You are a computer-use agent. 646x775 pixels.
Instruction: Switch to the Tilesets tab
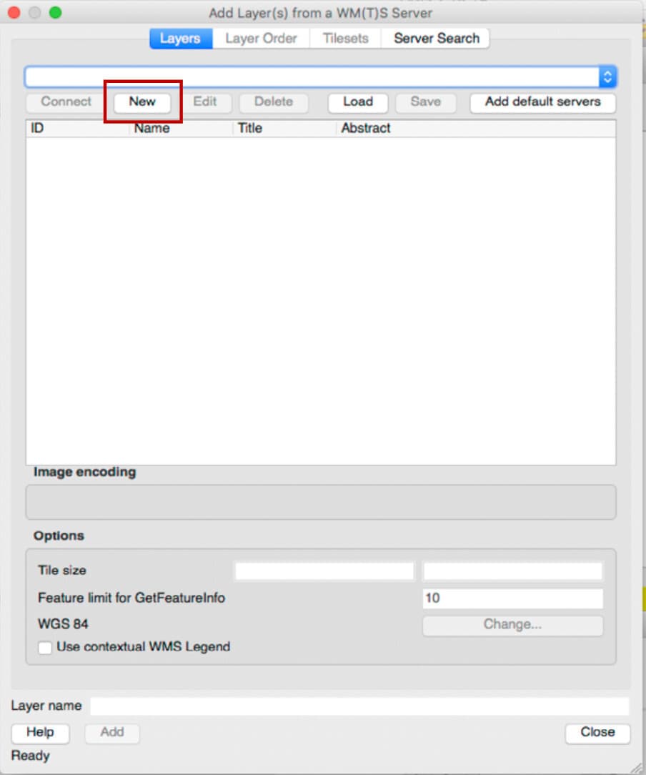[x=345, y=39]
